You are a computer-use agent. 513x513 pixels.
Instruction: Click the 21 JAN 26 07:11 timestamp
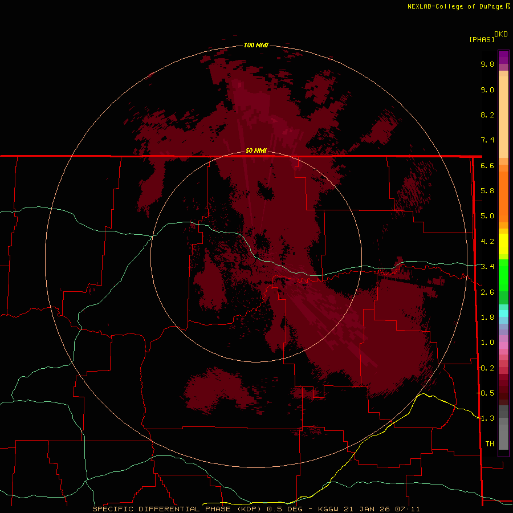point(381,509)
